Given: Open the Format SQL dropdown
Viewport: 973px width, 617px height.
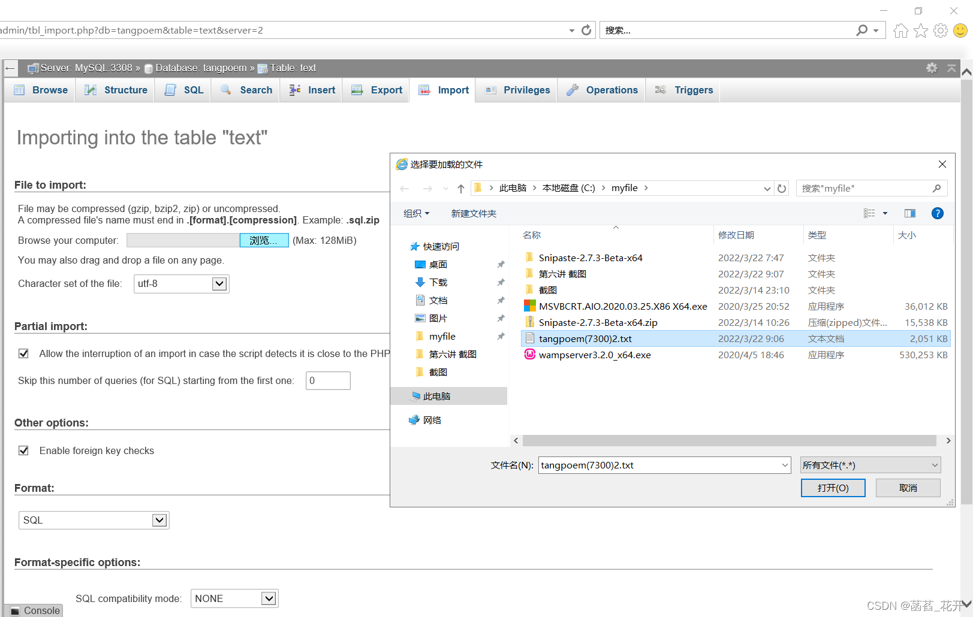Looking at the screenshot, I should [x=94, y=520].
